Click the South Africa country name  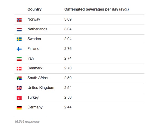37,78
